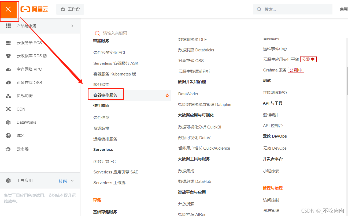Open 数据集成
The height and width of the screenshot is (216, 348).
pos(186,171)
